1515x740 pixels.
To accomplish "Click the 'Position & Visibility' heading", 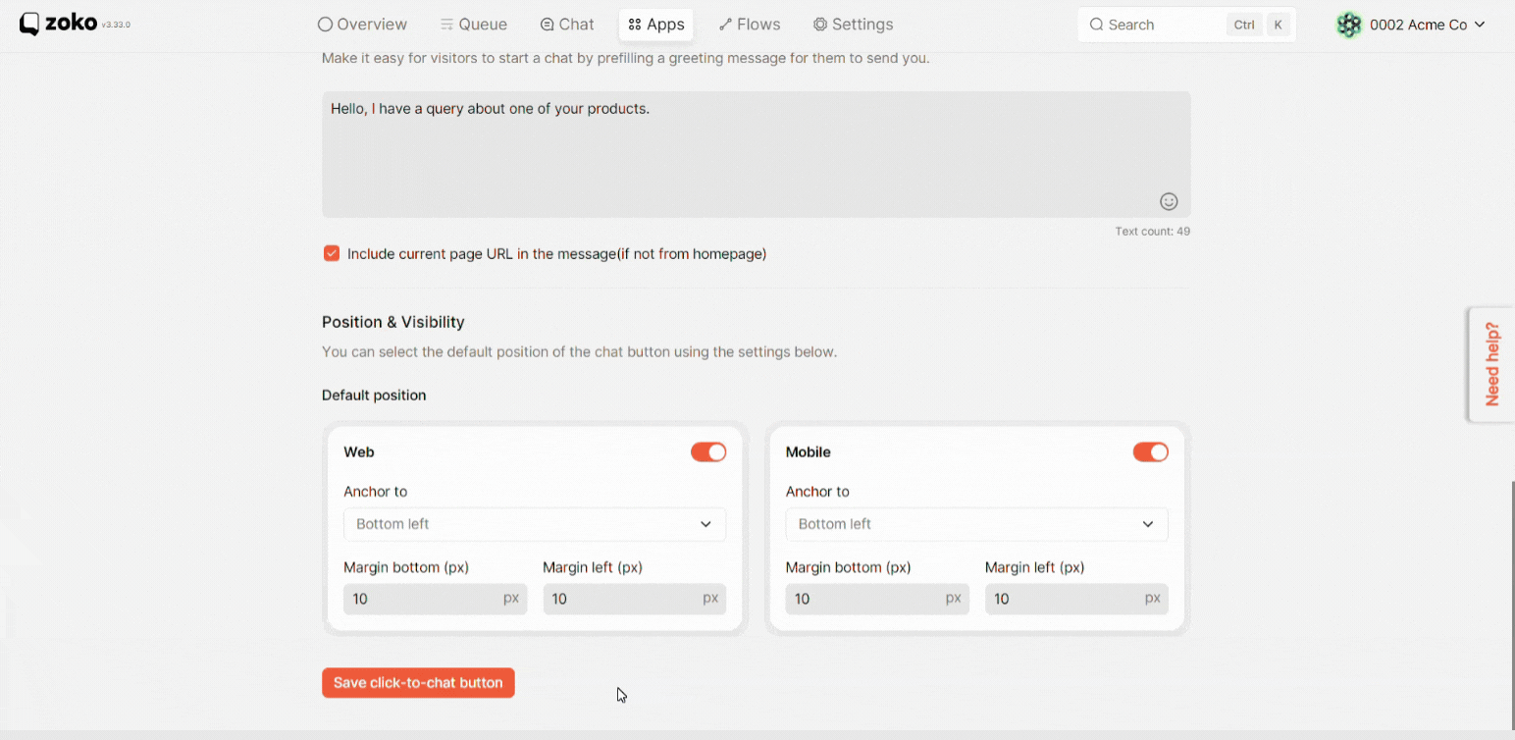I will point(393,322).
